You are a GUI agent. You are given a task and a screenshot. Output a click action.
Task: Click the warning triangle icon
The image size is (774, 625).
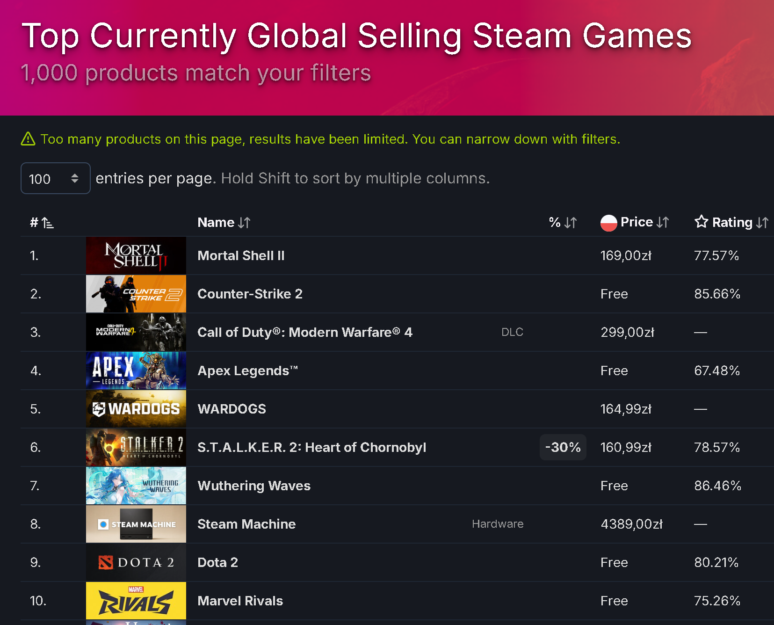coord(28,139)
